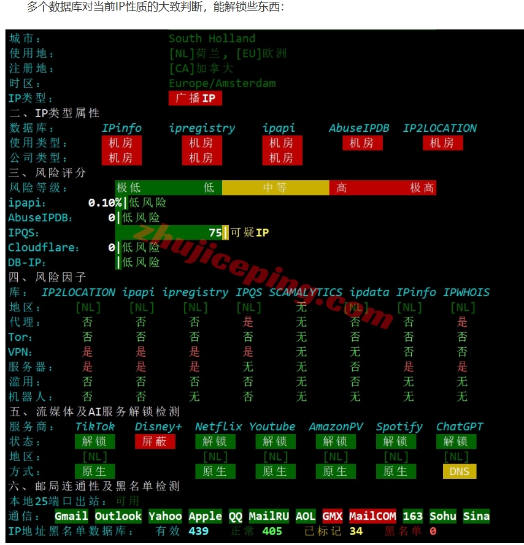Click the red "屏蔽" status under Disney+
The width and height of the screenshot is (524, 545).
pos(155,442)
